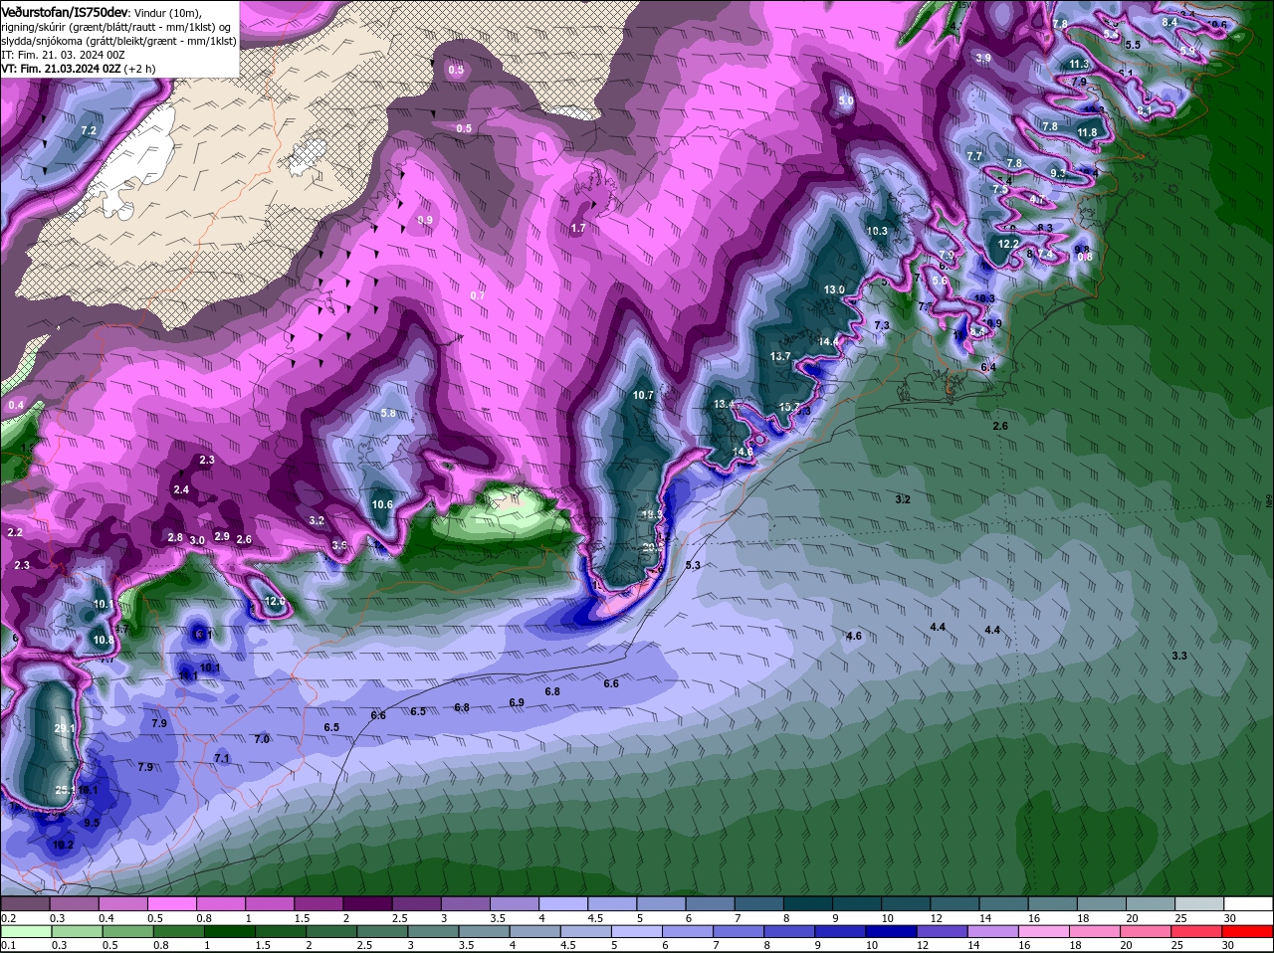This screenshot has height=953, width=1274.
Task: Select the 29.1 precipitation value
Action: [65, 729]
